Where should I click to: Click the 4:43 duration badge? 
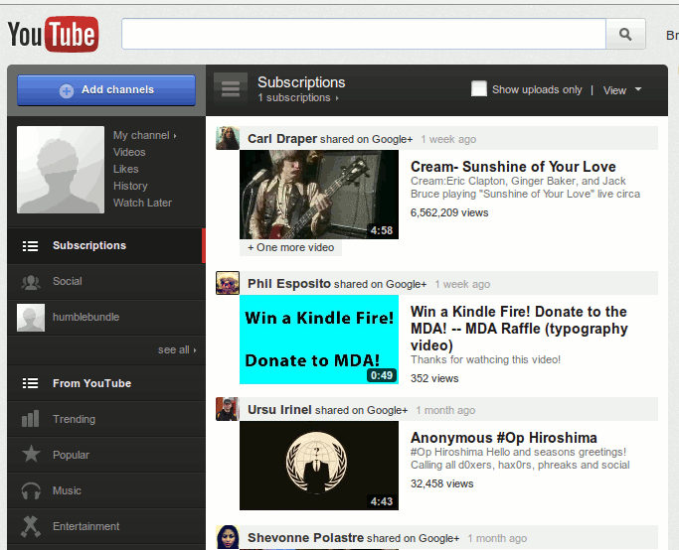(x=382, y=501)
